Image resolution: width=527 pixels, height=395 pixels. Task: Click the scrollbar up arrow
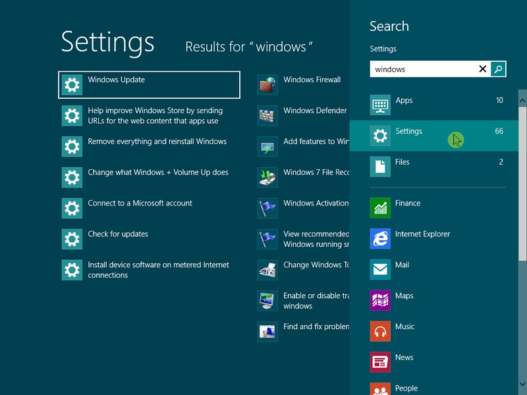(x=522, y=101)
